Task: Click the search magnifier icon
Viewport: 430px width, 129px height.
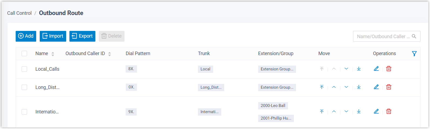Action: 414,36
